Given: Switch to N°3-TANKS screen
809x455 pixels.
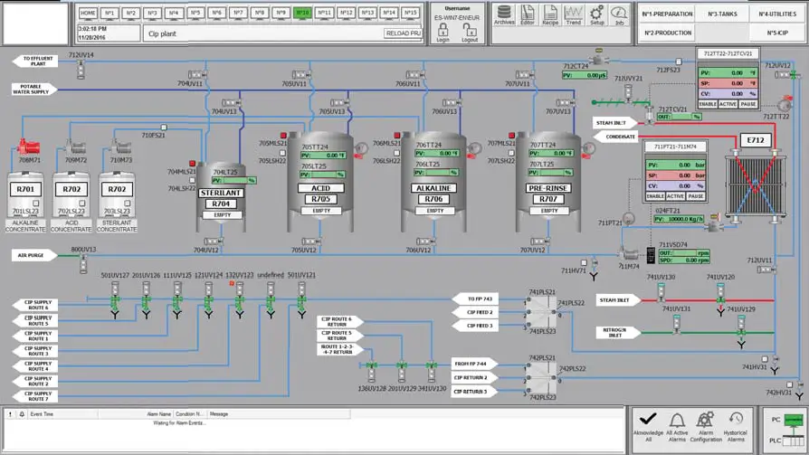Looking at the screenshot, I should click(722, 14).
